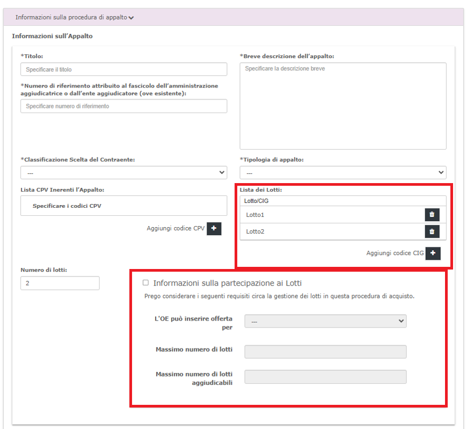Screen dimensions: 474x429
Task: Click the Aggiungi codice CPV label
Action: [x=176, y=229]
